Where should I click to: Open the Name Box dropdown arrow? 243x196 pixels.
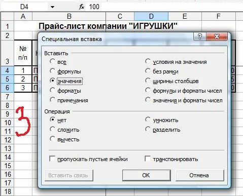pyautogui.click(x=52, y=7)
